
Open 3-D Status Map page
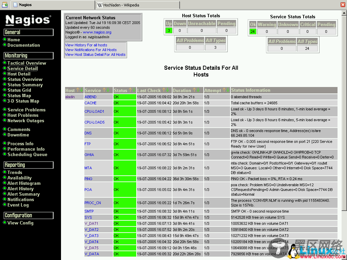[x=23, y=101]
